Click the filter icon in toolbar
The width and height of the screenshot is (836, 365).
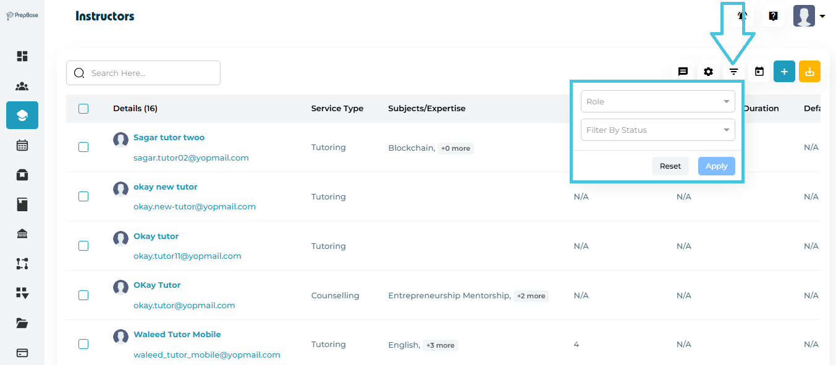point(733,72)
